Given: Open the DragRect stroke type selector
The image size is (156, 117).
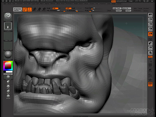Looking at the screenshot, I should pos(8,26).
